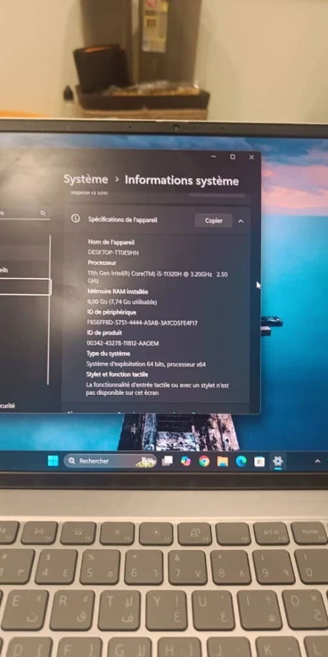Click the ID de périphérique value
This screenshot has width=328, height=657.
point(142,323)
